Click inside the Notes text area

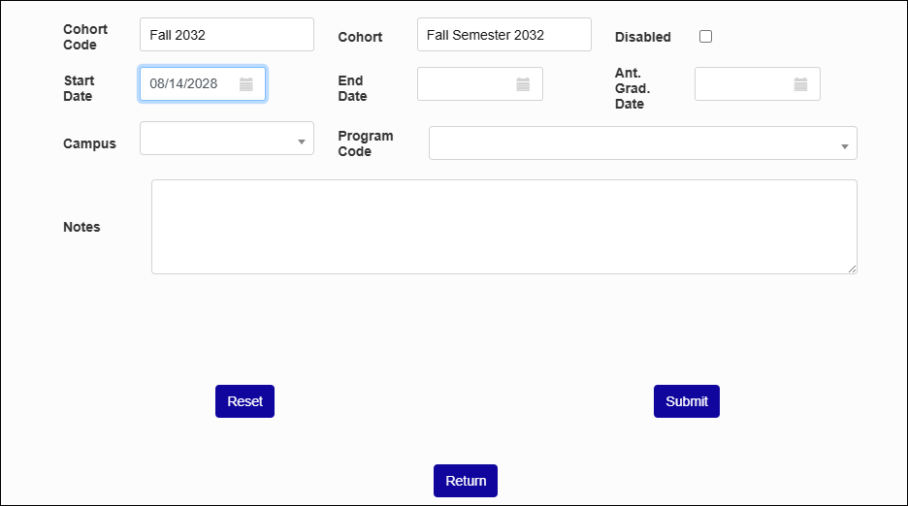click(x=504, y=227)
